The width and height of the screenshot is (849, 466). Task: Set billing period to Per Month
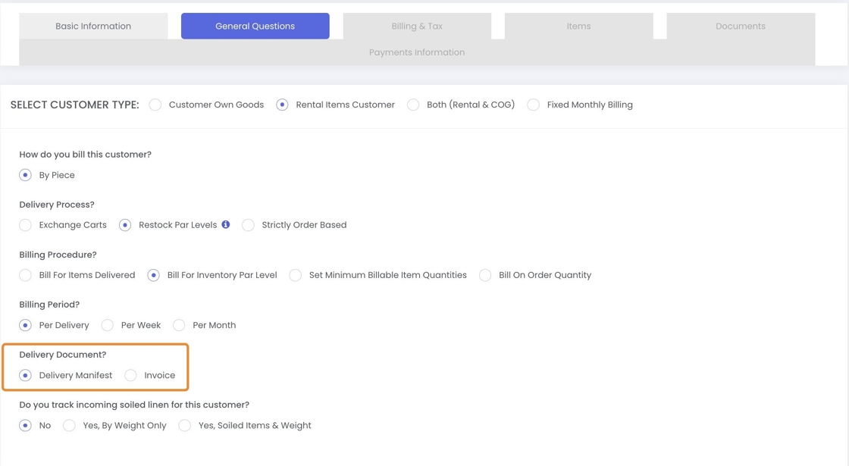179,325
